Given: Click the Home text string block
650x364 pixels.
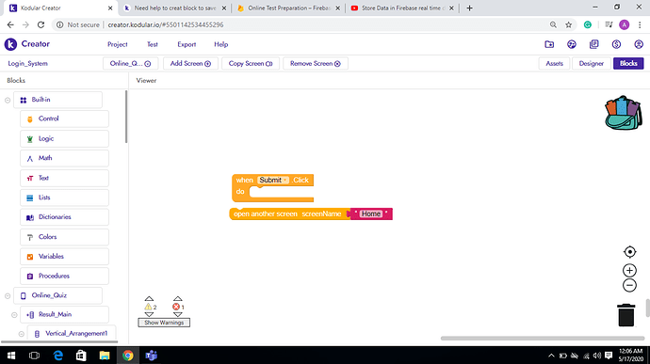Looking at the screenshot, I should 371,214.
